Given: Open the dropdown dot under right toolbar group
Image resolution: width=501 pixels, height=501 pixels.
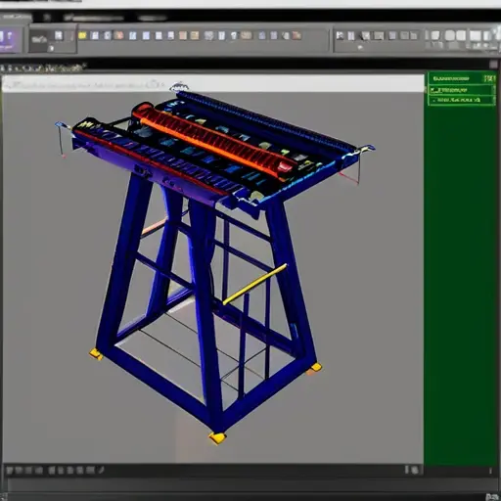Looking at the screenshot, I should 360,48.
